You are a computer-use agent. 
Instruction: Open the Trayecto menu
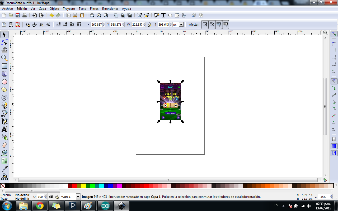click(69, 9)
